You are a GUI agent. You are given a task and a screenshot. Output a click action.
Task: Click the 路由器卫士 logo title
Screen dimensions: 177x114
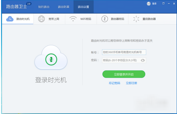tap(17, 7)
